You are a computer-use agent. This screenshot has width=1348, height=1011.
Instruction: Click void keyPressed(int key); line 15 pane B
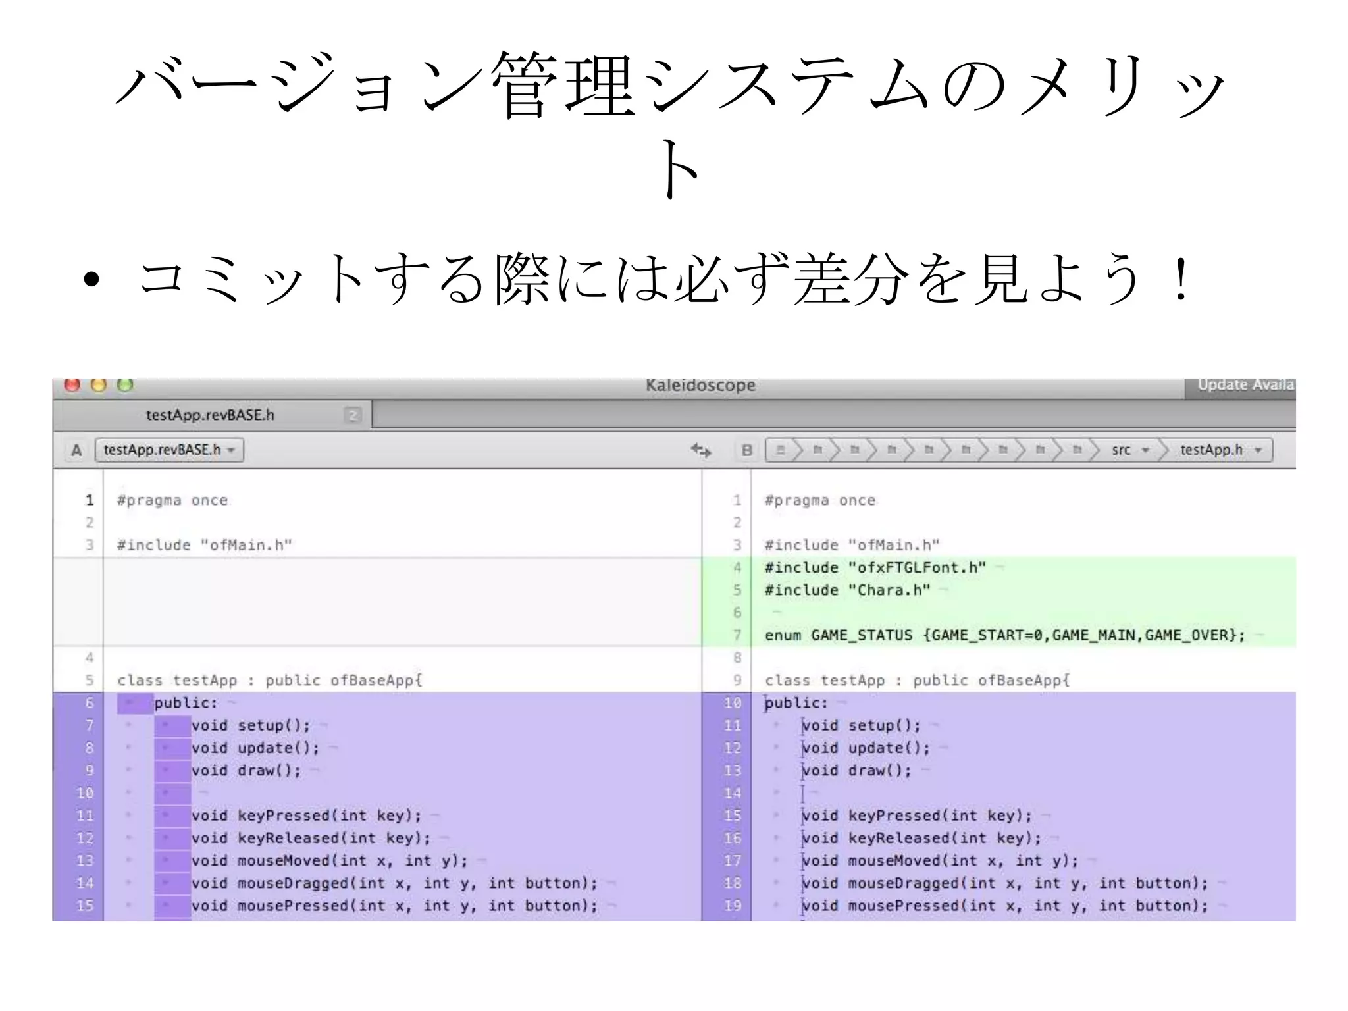[x=918, y=816]
